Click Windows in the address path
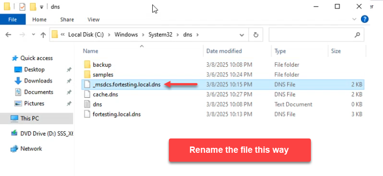This screenshot has height=176, width=383. coord(126,35)
